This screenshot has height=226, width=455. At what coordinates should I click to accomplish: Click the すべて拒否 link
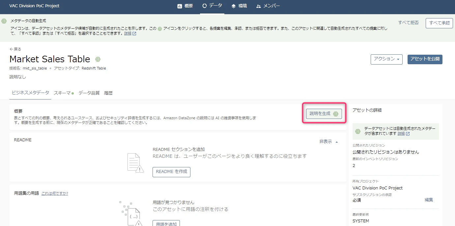click(409, 23)
